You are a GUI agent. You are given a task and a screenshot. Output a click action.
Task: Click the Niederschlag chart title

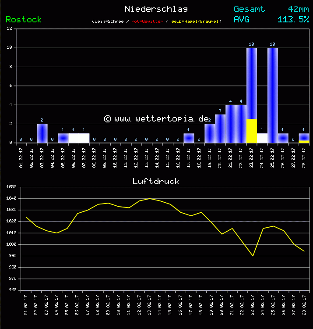coord(156,9)
